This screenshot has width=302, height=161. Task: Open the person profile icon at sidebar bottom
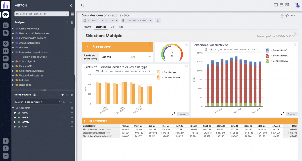pos(6,141)
